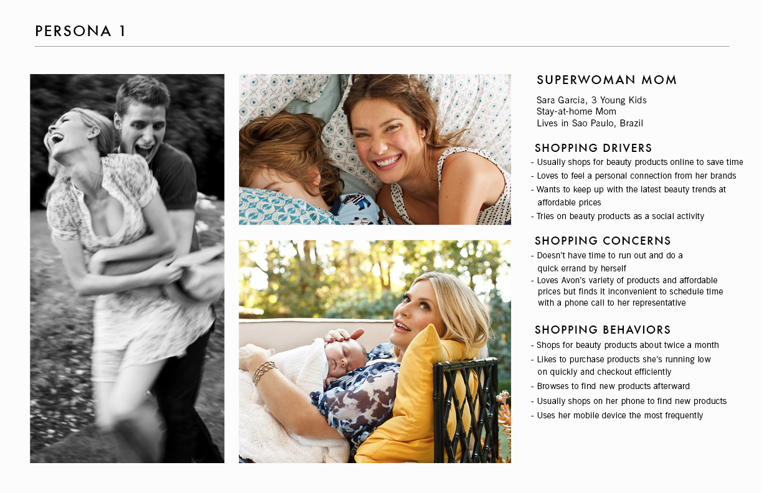Select the bullet about latest beauty trends
Screen dimensions: 762x493
(628, 195)
